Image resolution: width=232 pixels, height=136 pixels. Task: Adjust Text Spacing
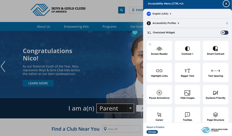(215, 72)
